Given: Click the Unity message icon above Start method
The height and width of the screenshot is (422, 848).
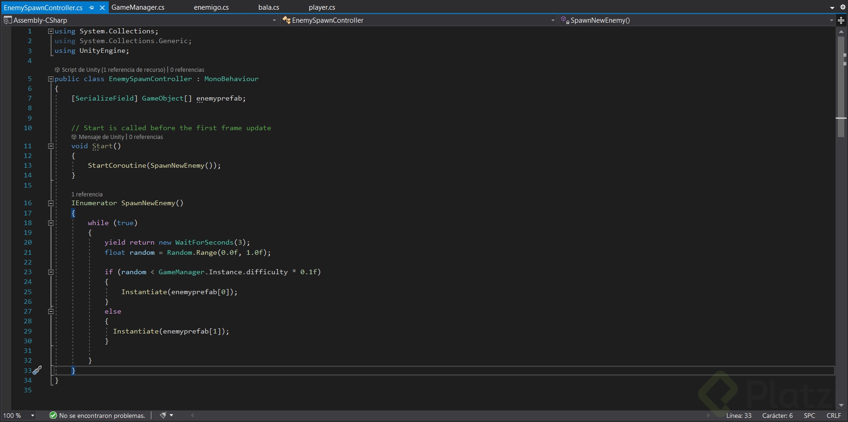Looking at the screenshot, I should click(74, 137).
